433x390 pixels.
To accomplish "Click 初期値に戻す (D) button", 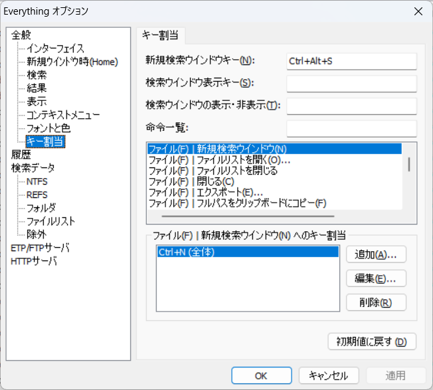I will pyautogui.click(x=372, y=341).
